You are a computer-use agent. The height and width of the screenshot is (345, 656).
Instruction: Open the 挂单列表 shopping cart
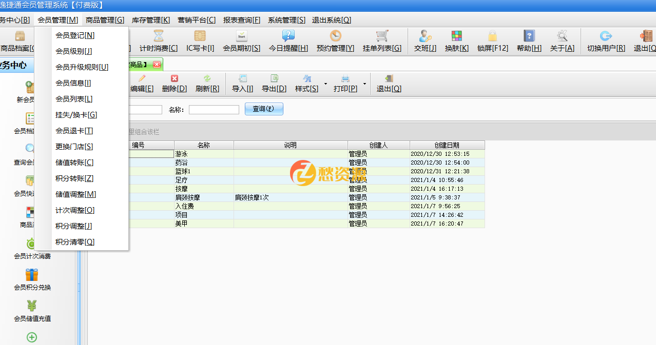382,36
